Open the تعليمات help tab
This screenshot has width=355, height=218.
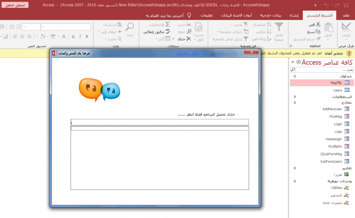click(x=207, y=15)
